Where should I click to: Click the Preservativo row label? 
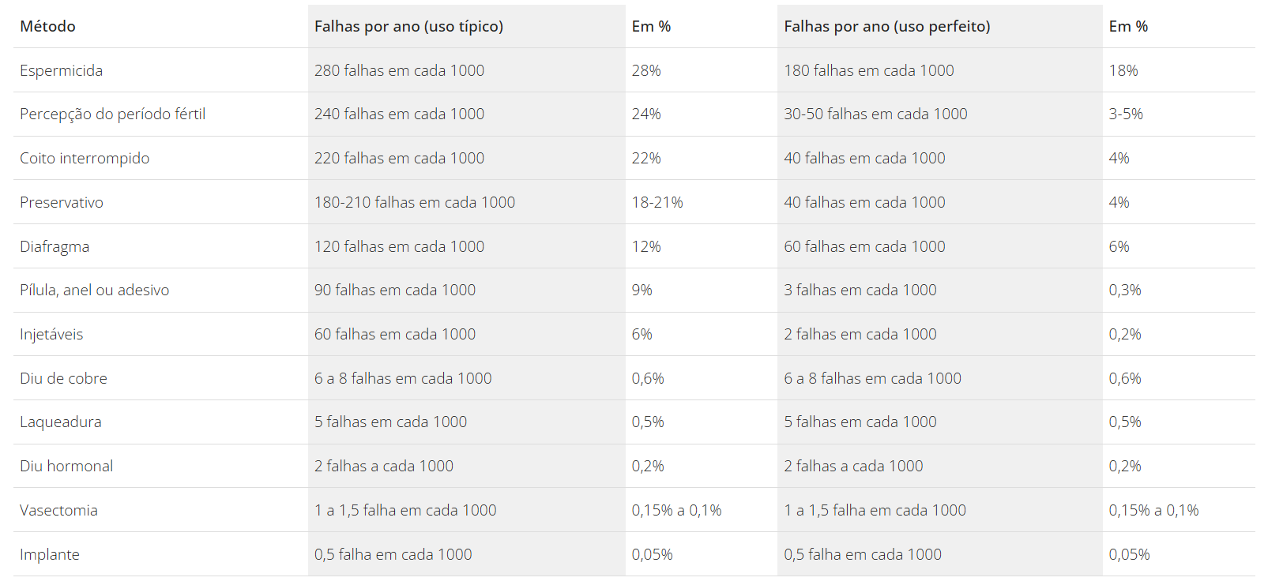click(x=62, y=202)
